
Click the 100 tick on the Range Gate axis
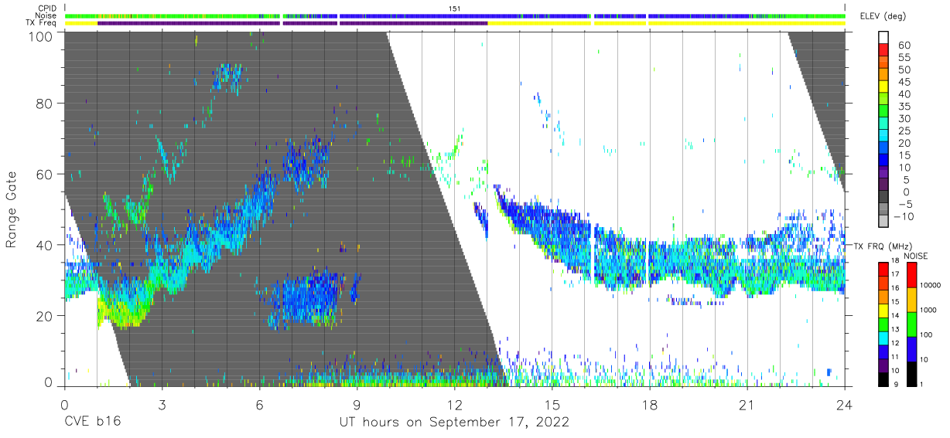coord(40,36)
